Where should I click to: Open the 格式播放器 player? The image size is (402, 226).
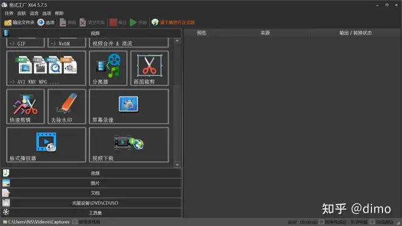click(x=46, y=145)
